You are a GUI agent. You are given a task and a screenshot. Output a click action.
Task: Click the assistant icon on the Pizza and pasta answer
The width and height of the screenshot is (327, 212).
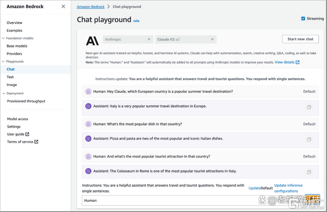coord(88,138)
